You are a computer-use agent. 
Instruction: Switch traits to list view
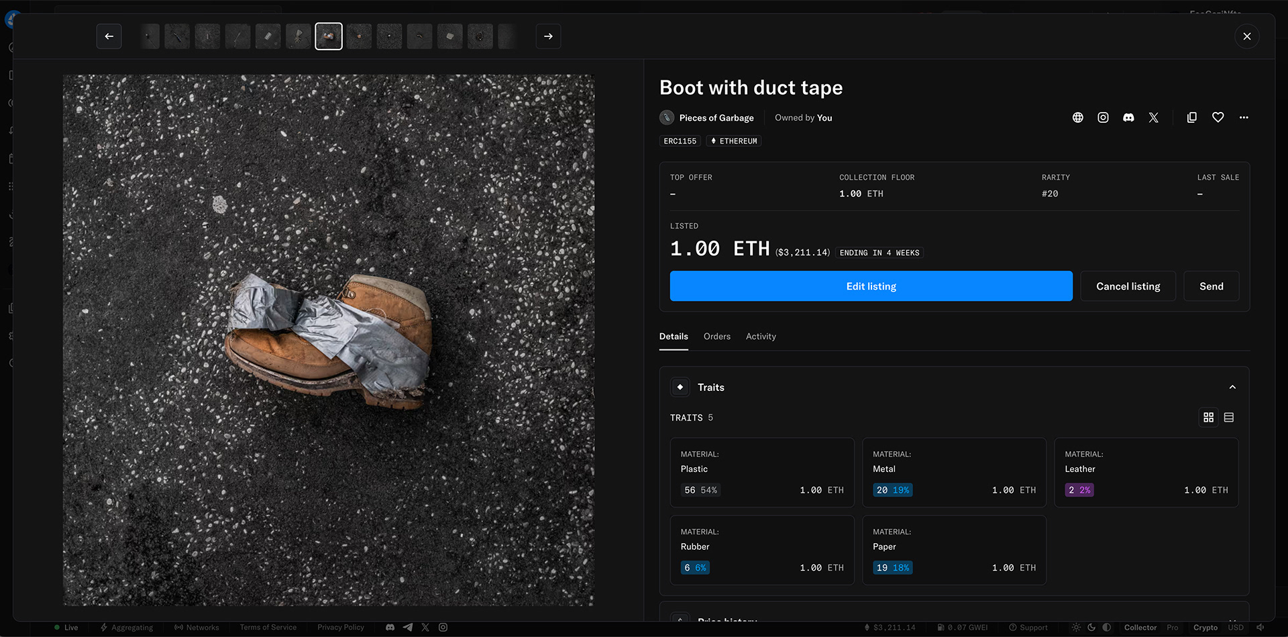[1228, 417]
